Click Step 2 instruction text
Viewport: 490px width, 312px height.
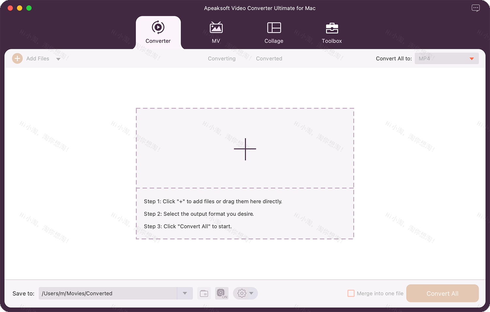click(x=199, y=214)
